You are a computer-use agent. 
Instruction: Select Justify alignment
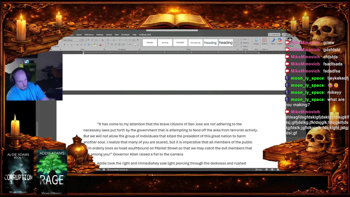click(119, 45)
